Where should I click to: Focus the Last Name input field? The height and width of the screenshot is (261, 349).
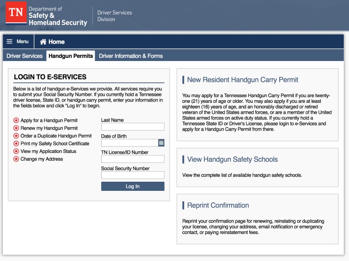pos(133,127)
